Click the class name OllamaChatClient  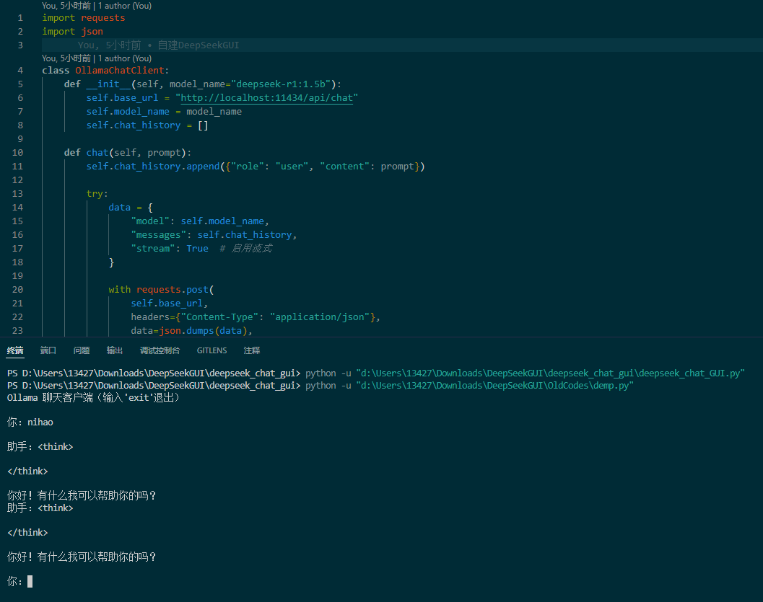point(120,71)
